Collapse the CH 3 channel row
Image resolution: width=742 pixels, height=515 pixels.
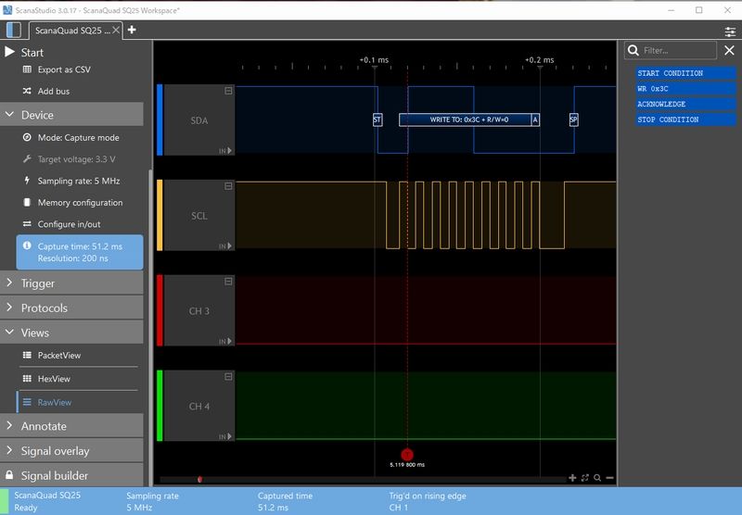coord(228,282)
